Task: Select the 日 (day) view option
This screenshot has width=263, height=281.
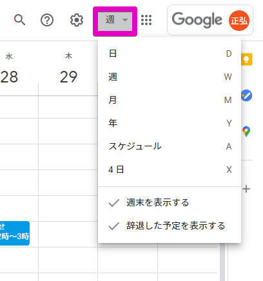Action: pos(170,53)
